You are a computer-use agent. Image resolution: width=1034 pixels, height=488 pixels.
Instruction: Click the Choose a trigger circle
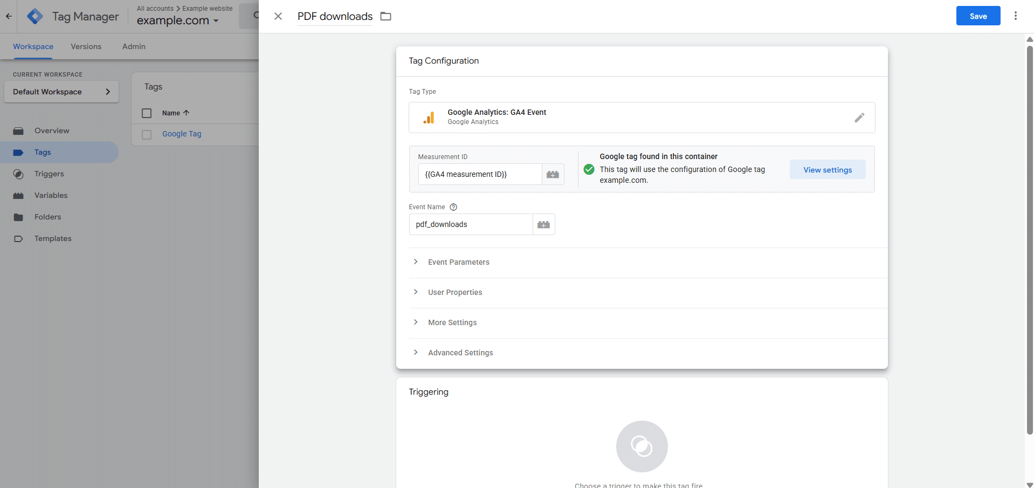(642, 446)
